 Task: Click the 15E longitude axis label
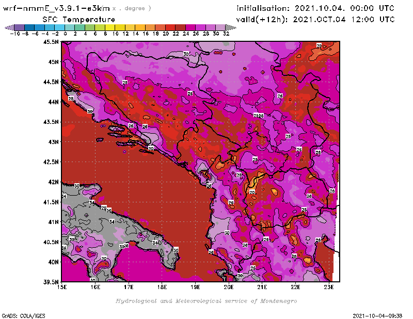(62, 287)
